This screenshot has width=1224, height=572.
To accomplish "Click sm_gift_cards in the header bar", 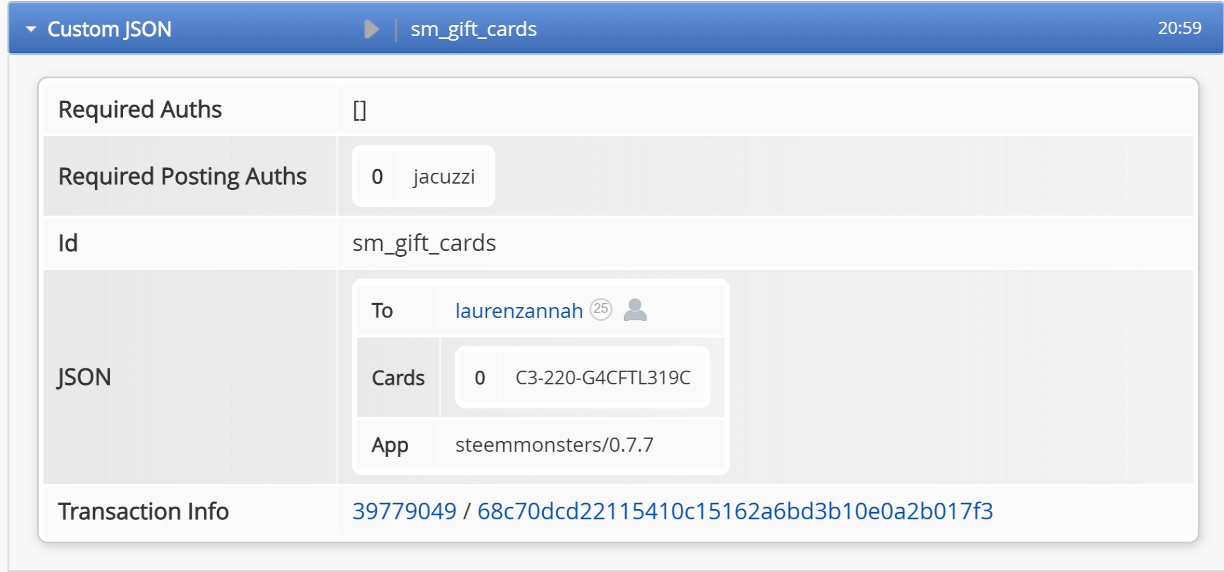I will click(x=473, y=29).
